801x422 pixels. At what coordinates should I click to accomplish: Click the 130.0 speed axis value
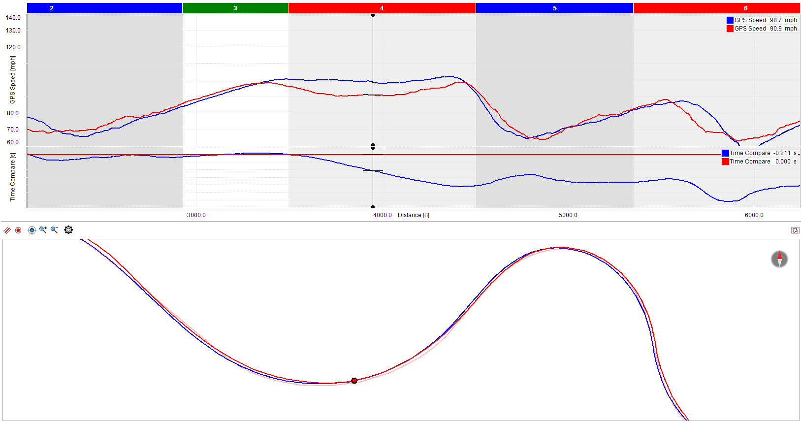point(13,31)
